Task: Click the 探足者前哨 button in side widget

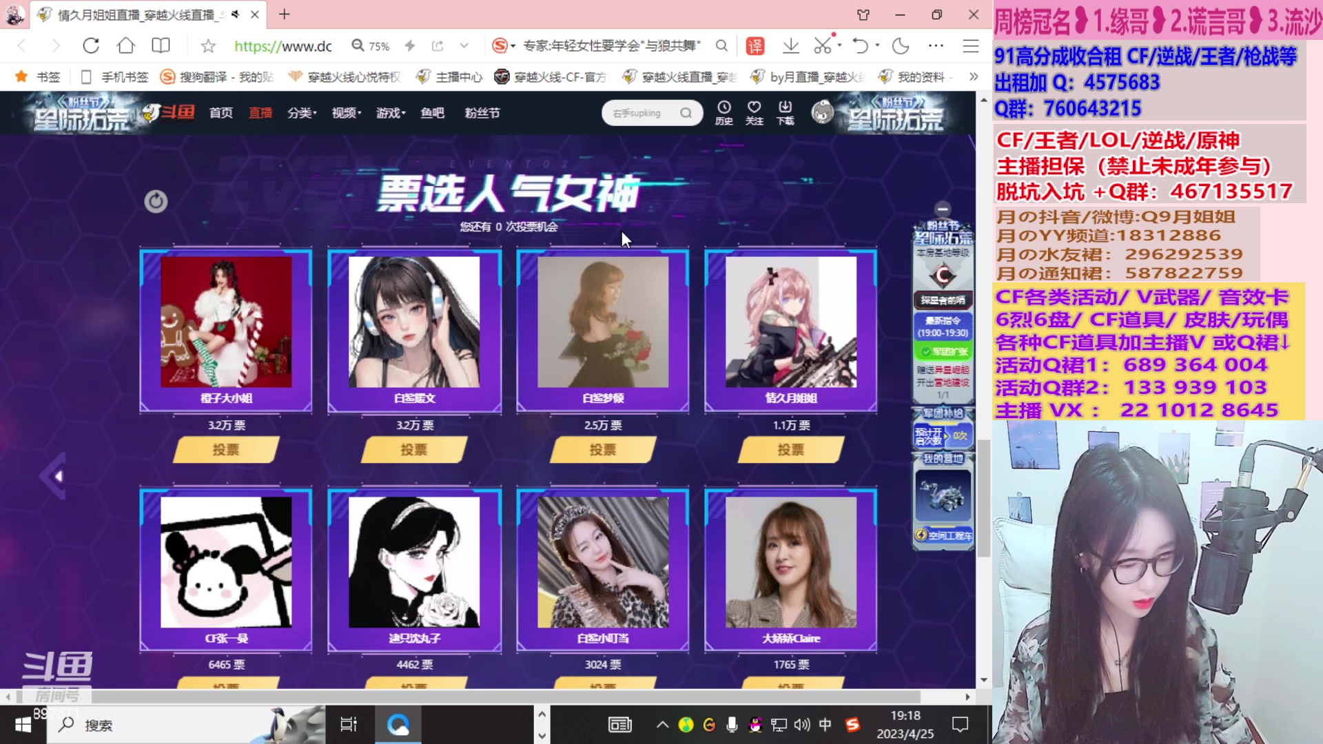Action: (x=943, y=300)
